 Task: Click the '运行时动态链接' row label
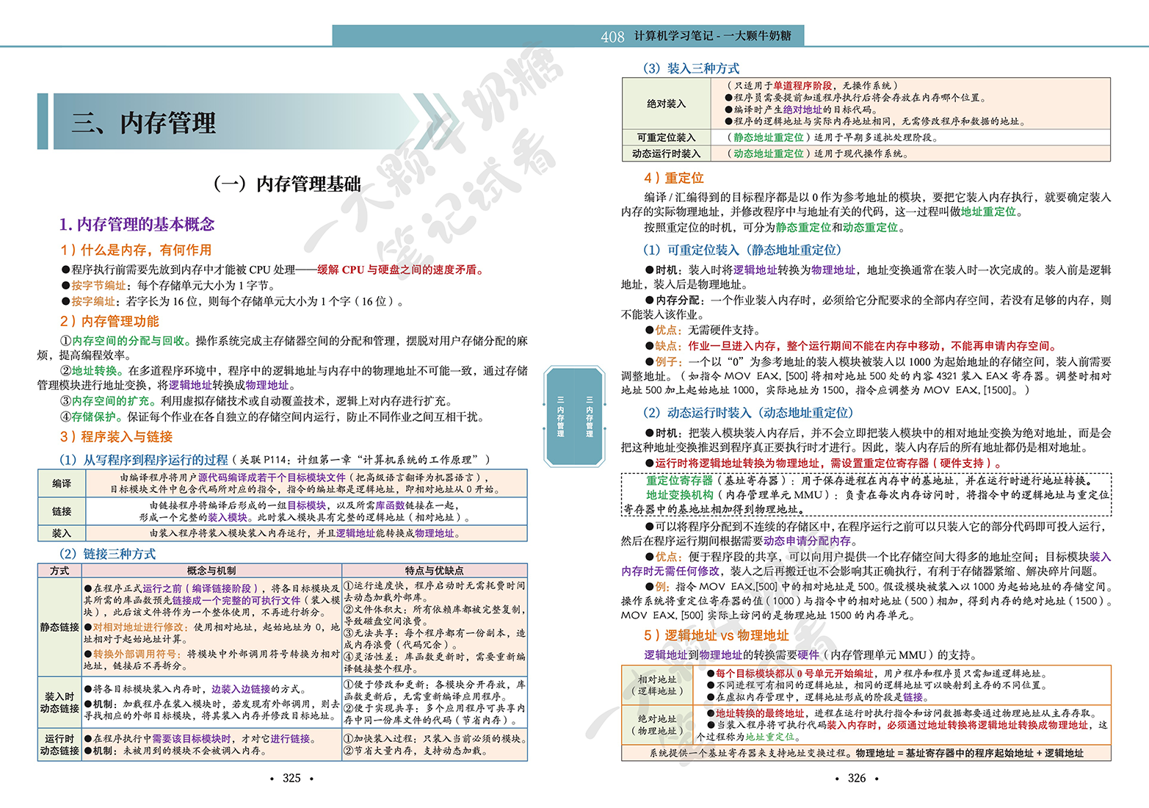tap(59, 744)
